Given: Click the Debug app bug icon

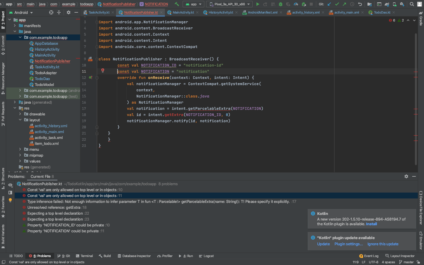Looking at the screenshot, I should (x=280, y=4).
